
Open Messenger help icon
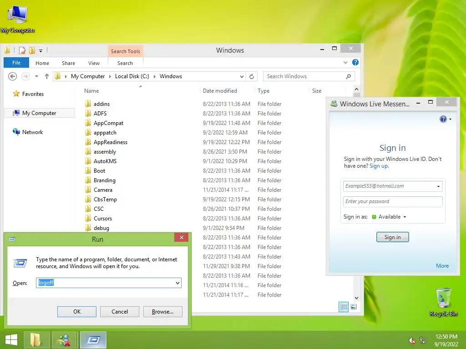[443, 119]
